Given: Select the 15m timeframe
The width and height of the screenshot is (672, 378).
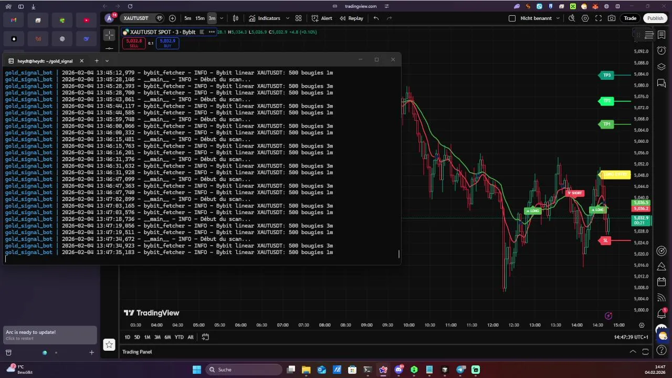Looking at the screenshot, I should (200, 18).
